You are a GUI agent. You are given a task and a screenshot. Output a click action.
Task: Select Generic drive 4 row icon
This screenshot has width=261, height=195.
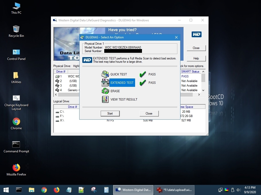57,90
